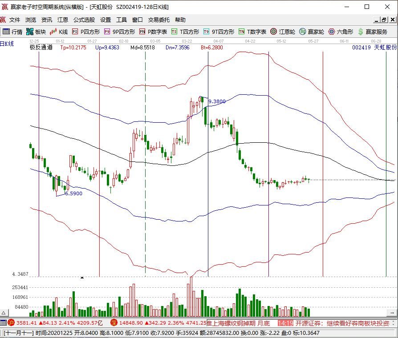The image size is (398, 338).
Task: Select the K线 candlestick chart icon
Action: (59, 32)
